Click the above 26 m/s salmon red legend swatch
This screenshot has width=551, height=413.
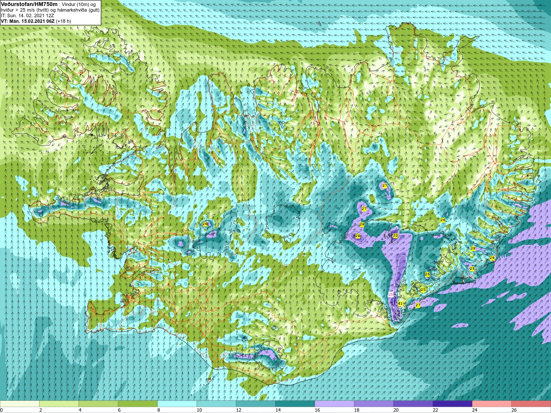[531, 404]
